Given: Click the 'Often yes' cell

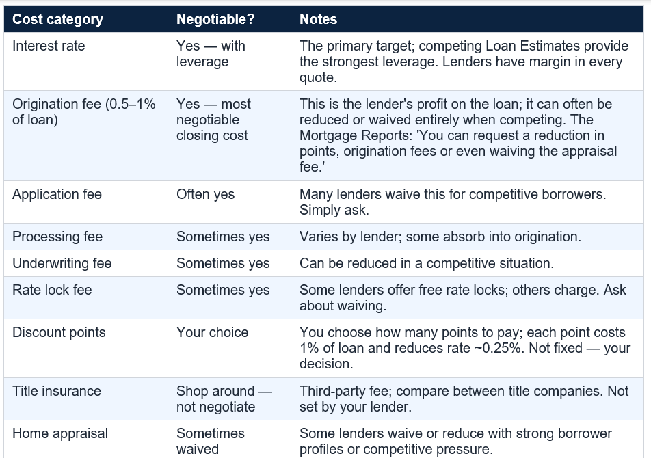Looking at the screenshot, I should click(229, 202).
